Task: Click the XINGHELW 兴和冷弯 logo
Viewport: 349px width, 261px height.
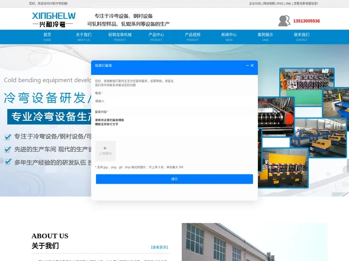Action: click(x=53, y=19)
